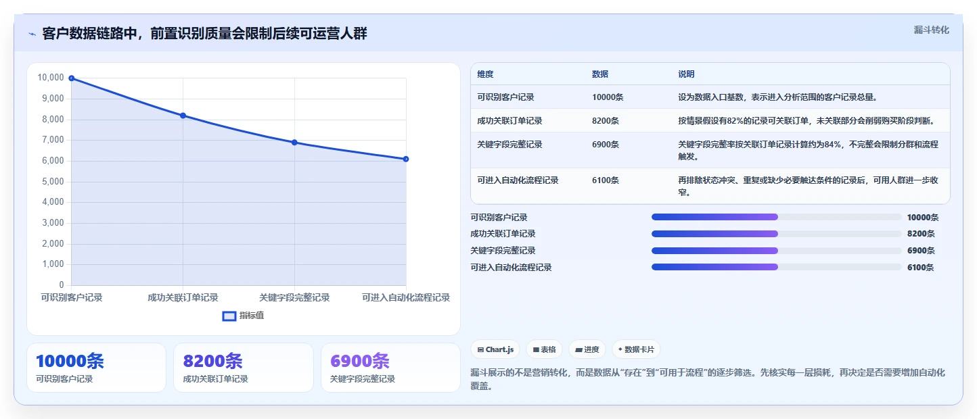Click the 6900条 table cell
Image resolution: width=977 pixels, height=419 pixels.
(606, 145)
